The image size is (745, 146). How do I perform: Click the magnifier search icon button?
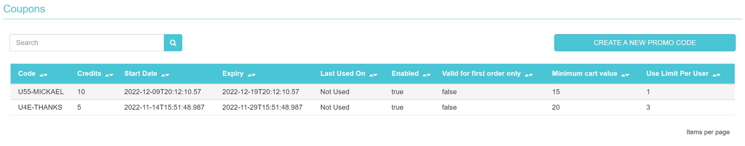point(173,43)
